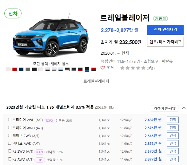Choose the solid gray color swatch
This screenshot has width=187, height=165.
tap(28, 69)
